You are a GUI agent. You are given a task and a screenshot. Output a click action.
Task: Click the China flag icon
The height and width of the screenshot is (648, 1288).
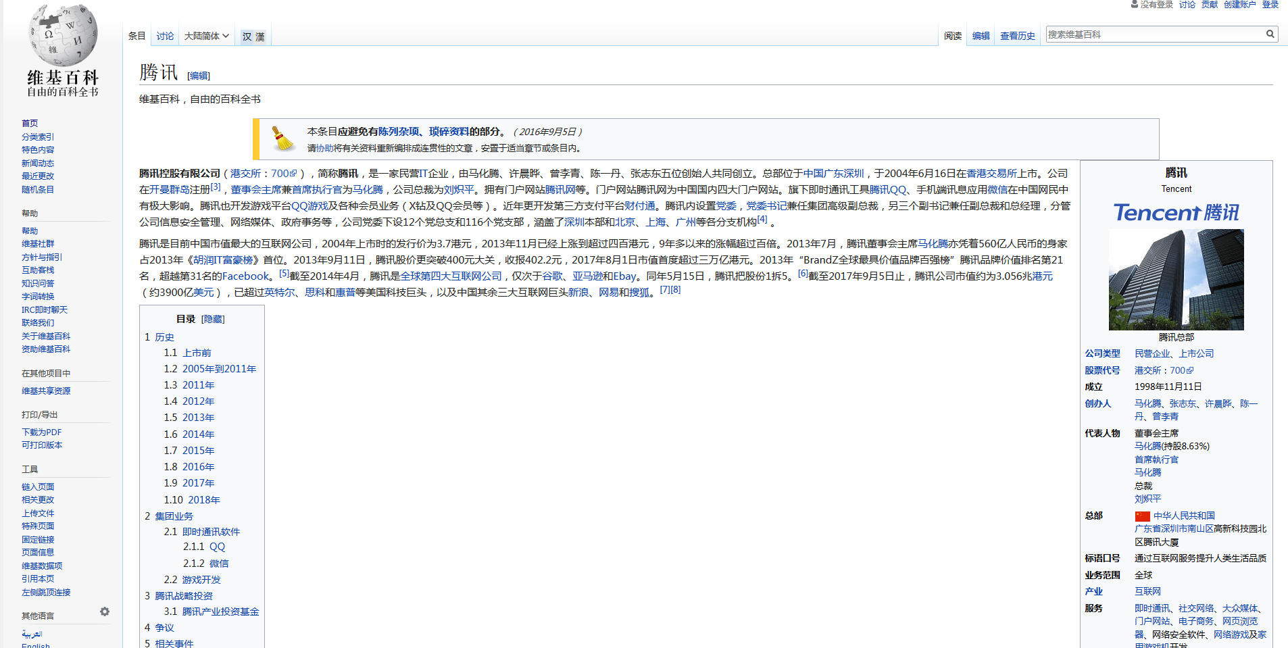tap(1142, 516)
